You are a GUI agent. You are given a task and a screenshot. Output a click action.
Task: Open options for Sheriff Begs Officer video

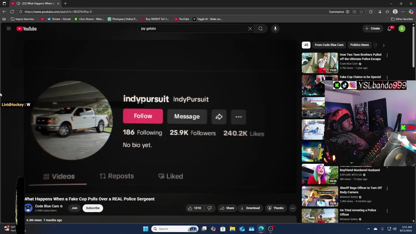coord(387,188)
